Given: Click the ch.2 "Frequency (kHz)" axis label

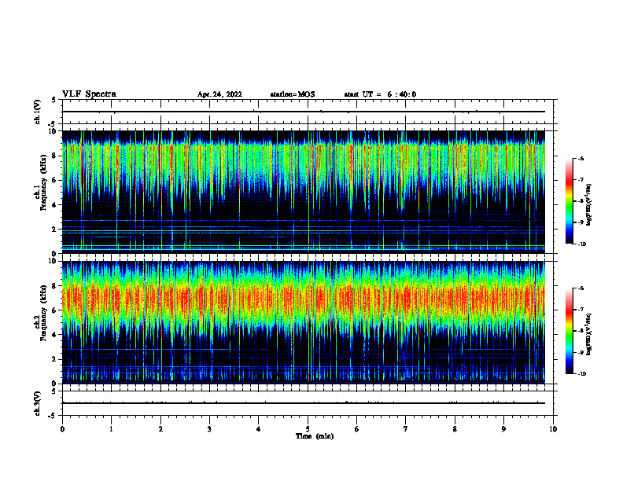Looking at the screenshot, I should [x=43, y=313].
